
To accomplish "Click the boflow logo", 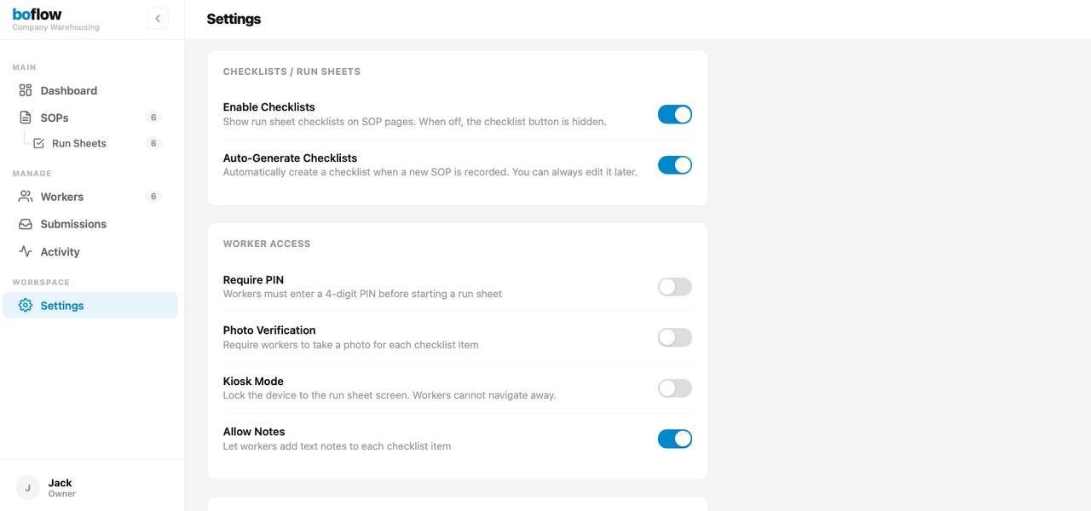I will (37, 13).
